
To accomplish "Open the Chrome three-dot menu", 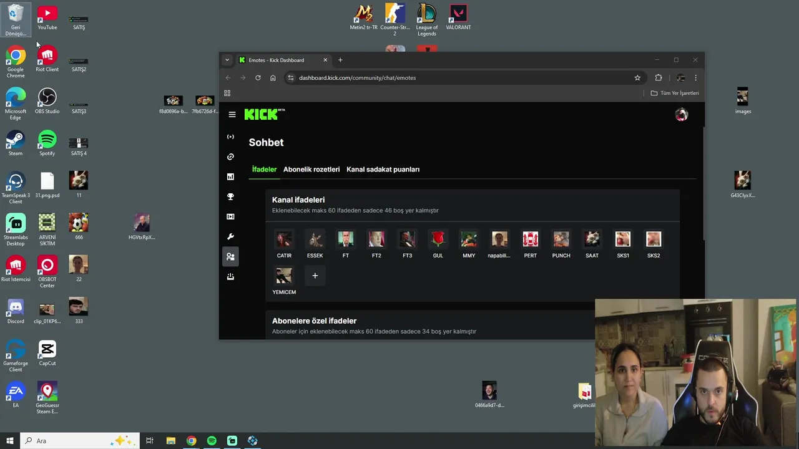I will point(695,78).
